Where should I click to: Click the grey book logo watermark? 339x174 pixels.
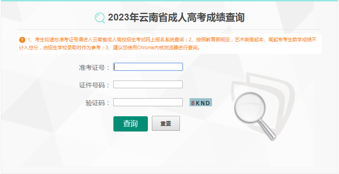pos(263,102)
